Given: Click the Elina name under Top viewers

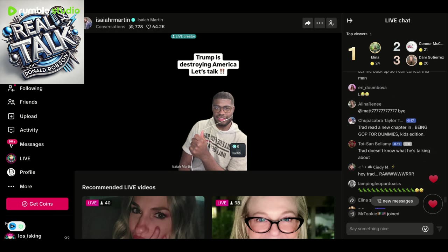Looking at the screenshot, I should 375,57.
